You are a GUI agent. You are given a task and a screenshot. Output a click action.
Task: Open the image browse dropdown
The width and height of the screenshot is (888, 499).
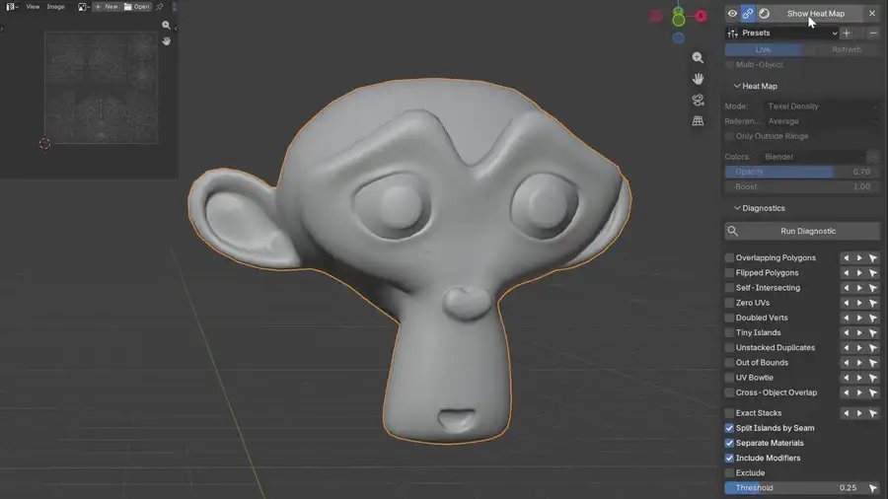(x=84, y=7)
